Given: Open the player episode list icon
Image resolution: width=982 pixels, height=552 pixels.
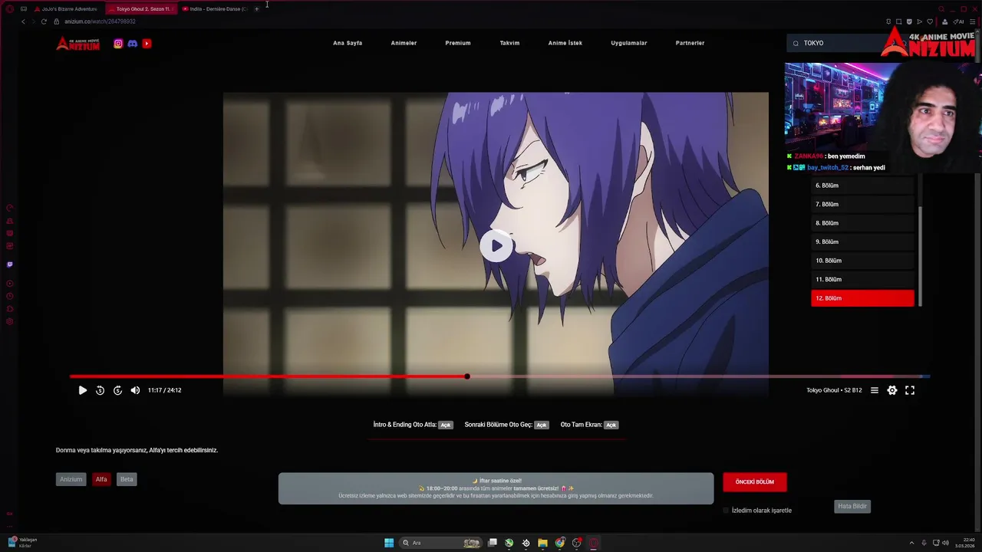Looking at the screenshot, I should point(874,390).
